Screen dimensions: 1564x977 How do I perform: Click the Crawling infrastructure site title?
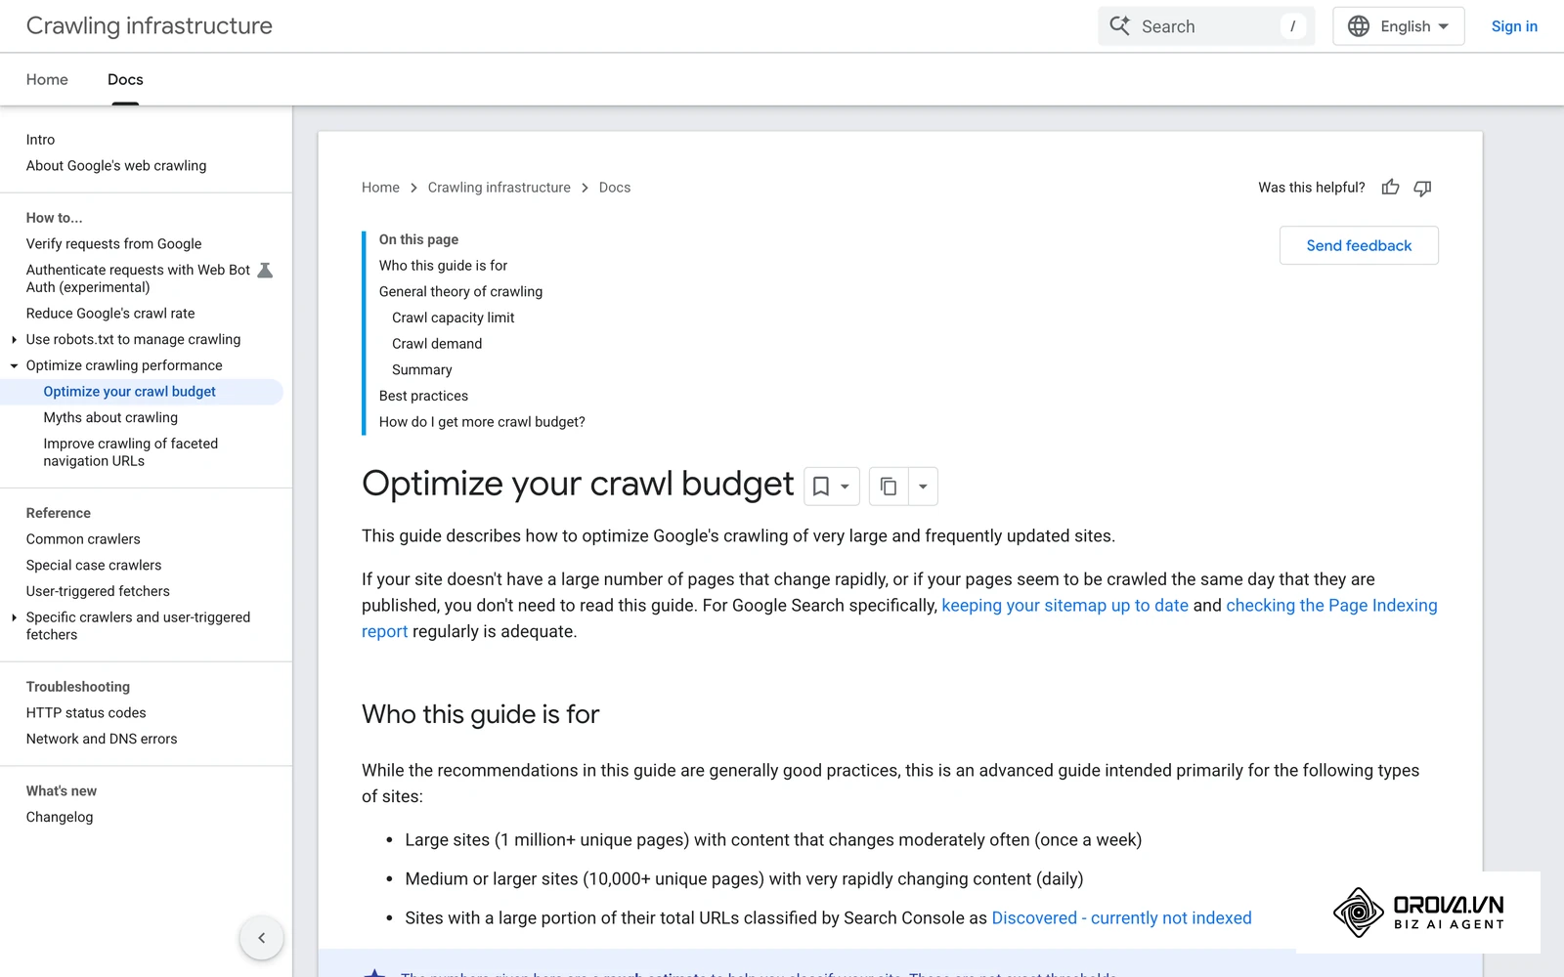click(150, 25)
